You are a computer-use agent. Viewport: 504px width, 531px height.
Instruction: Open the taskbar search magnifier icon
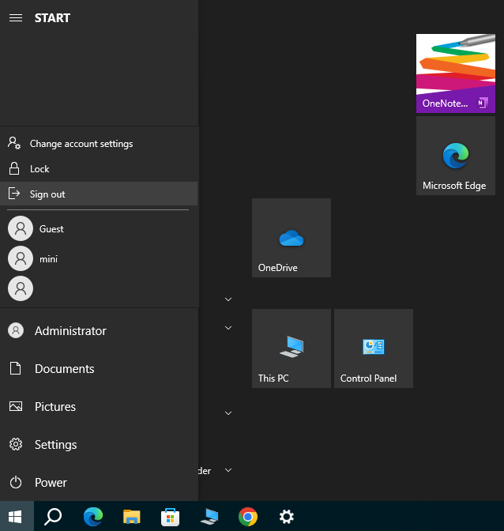click(53, 517)
